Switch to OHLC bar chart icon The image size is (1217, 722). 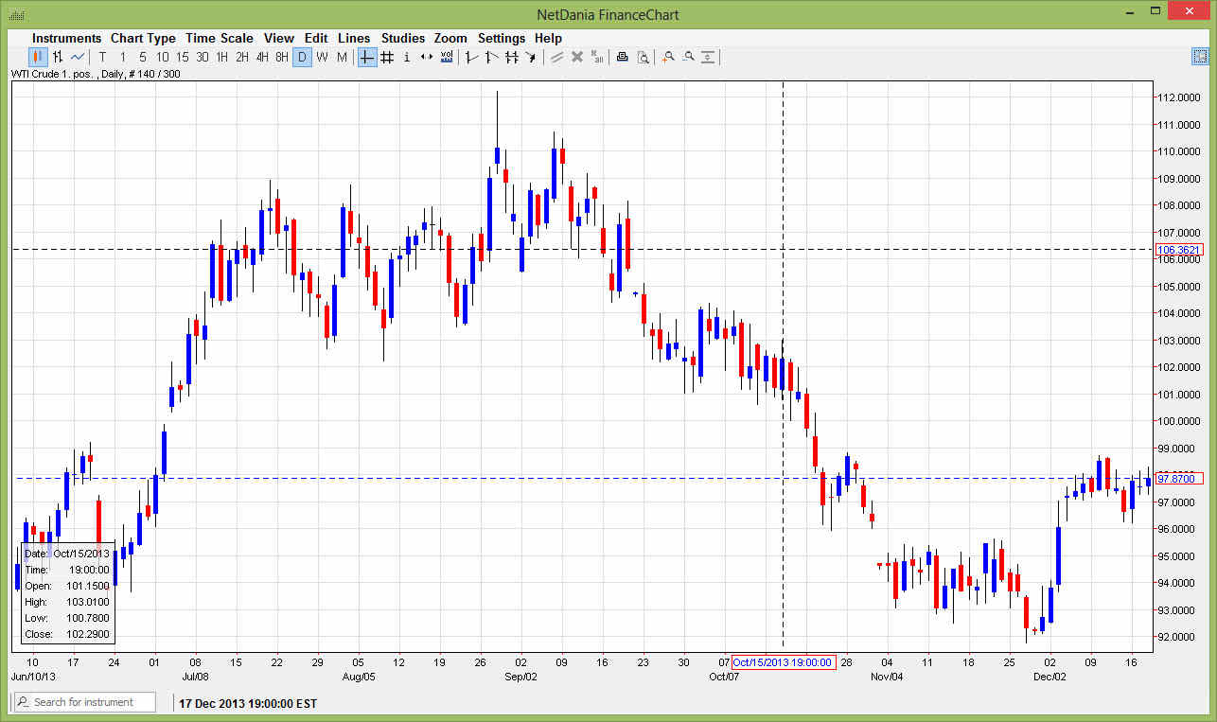point(58,57)
